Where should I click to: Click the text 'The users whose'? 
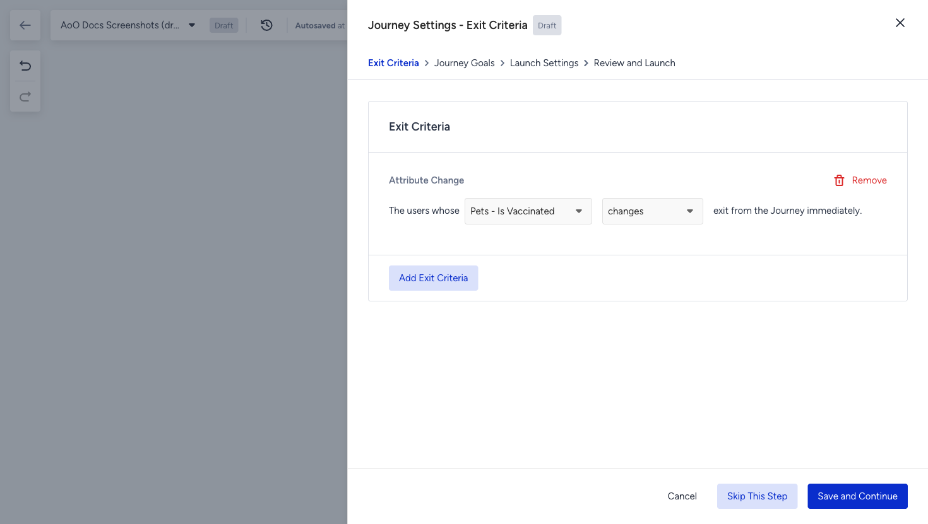coord(424,211)
